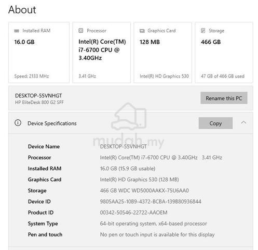
Task: Select the Processor info card
Action: 102,53
